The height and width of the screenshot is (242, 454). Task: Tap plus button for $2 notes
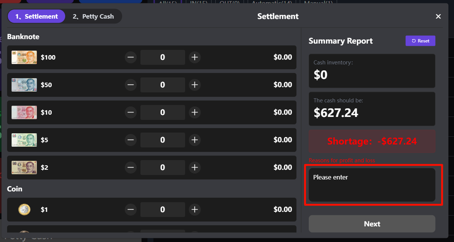[x=194, y=168]
